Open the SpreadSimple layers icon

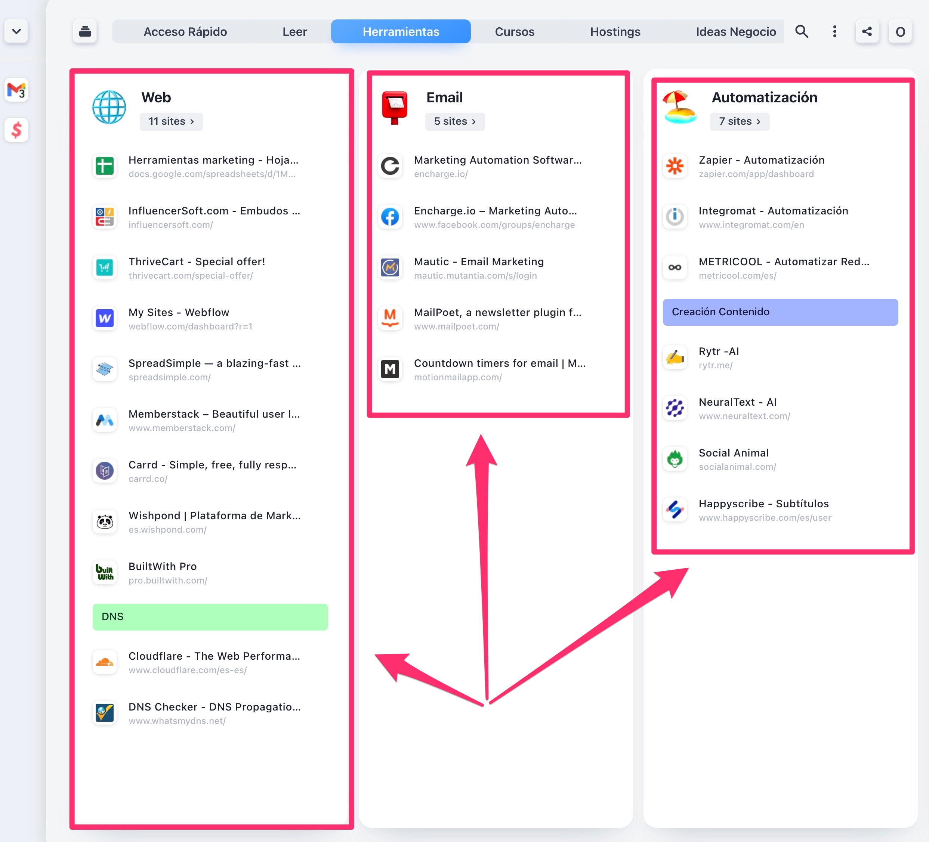click(x=105, y=369)
